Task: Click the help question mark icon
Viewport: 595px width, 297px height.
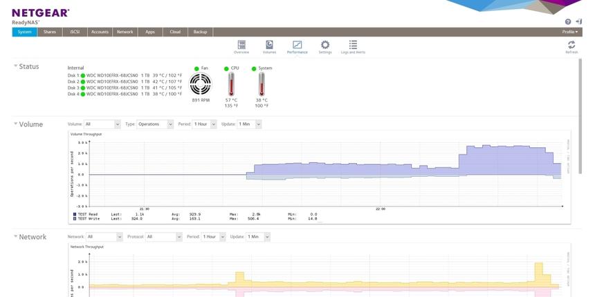Action: click(568, 22)
